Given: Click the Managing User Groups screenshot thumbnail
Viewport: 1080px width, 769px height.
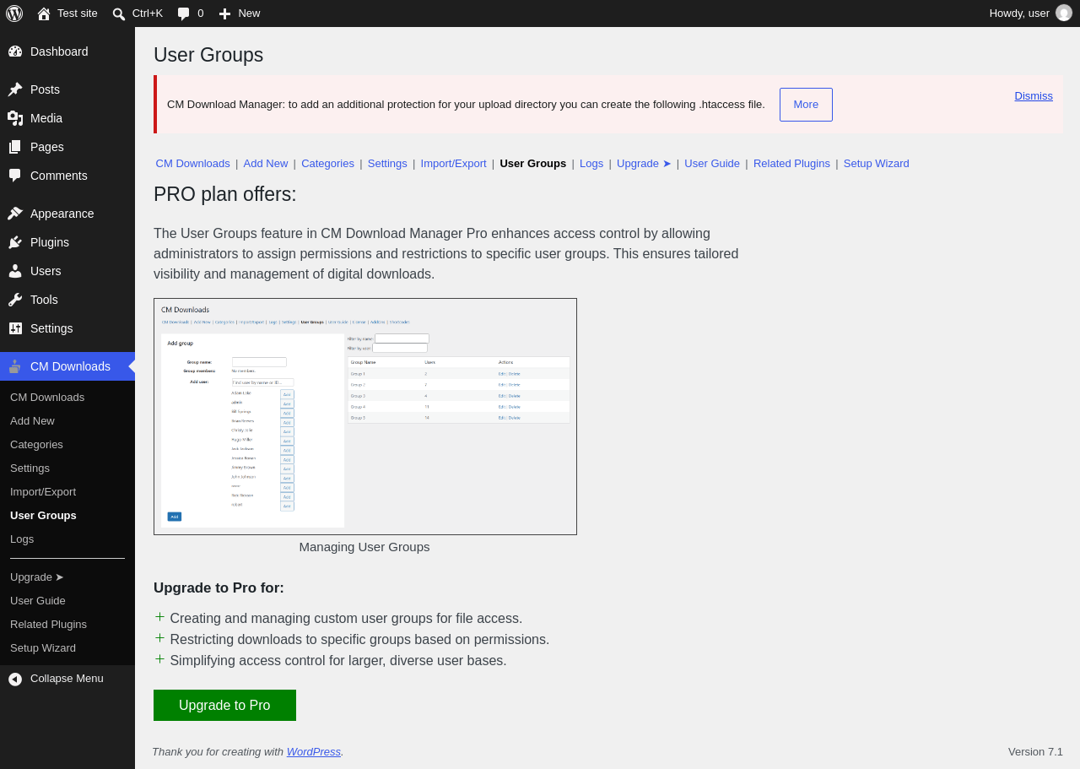Looking at the screenshot, I should pyautogui.click(x=365, y=416).
